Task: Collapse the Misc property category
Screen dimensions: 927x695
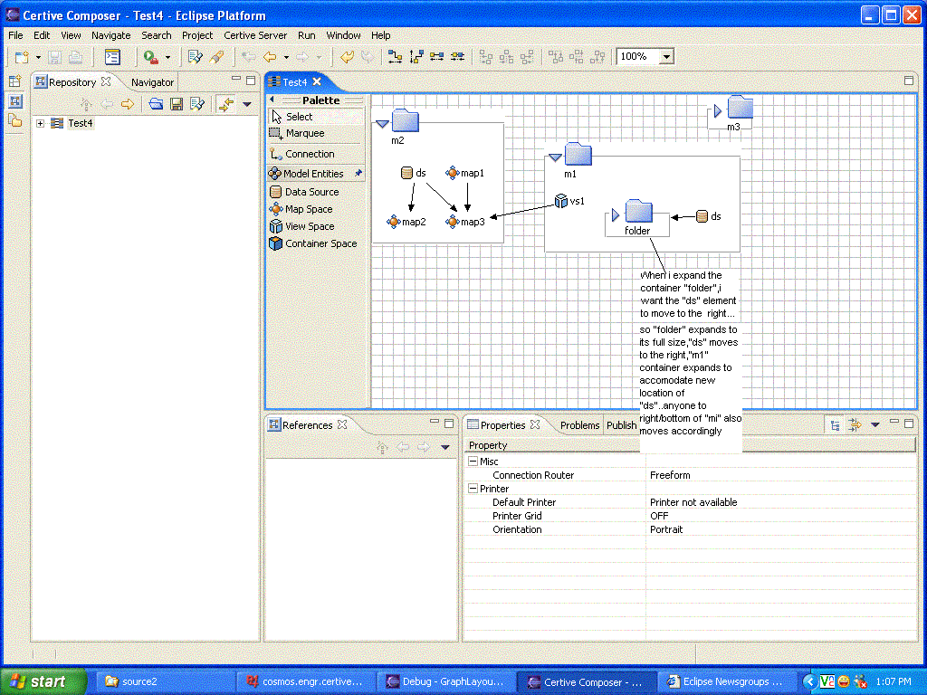Action: (473, 461)
